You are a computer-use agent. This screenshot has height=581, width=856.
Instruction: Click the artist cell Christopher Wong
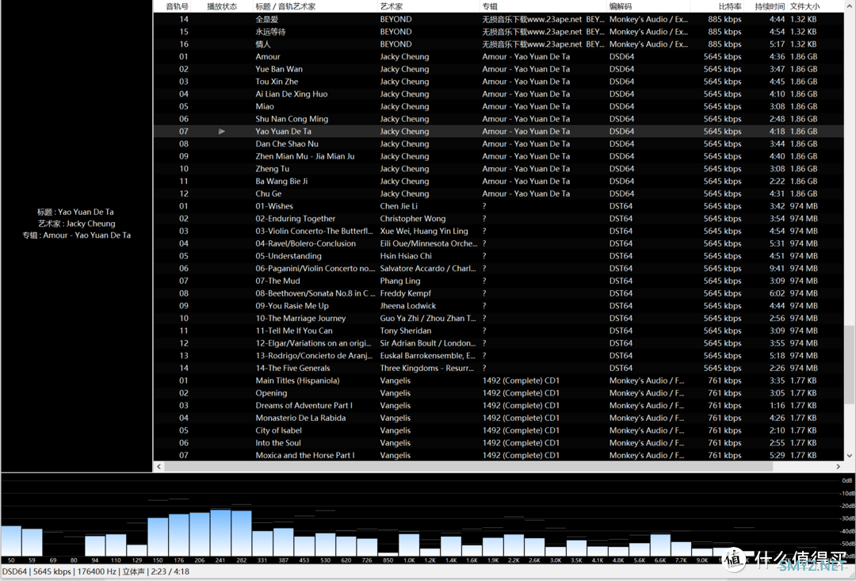pyautogui.click(x=413, y=219)
